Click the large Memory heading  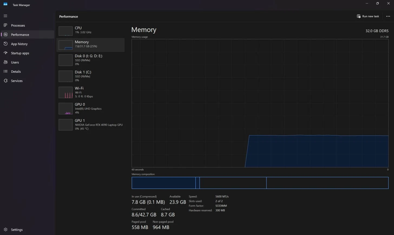(144, 30)
